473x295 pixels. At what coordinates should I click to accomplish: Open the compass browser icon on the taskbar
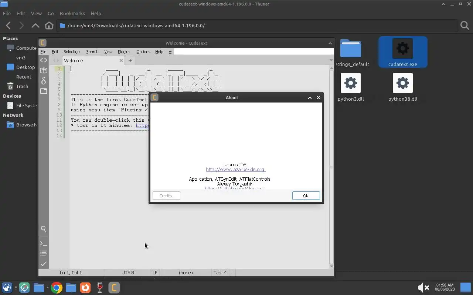24,288
